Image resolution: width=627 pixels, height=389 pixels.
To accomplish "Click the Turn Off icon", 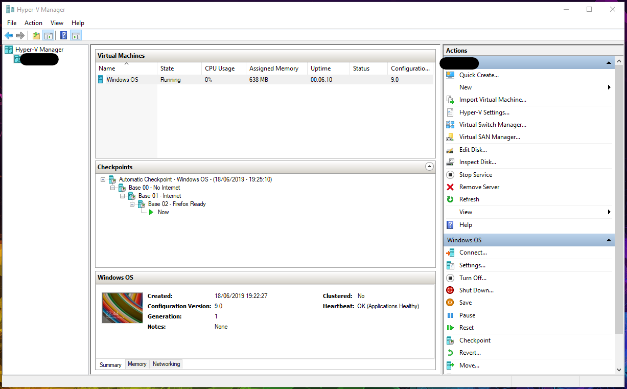I will tap(450, 278).
